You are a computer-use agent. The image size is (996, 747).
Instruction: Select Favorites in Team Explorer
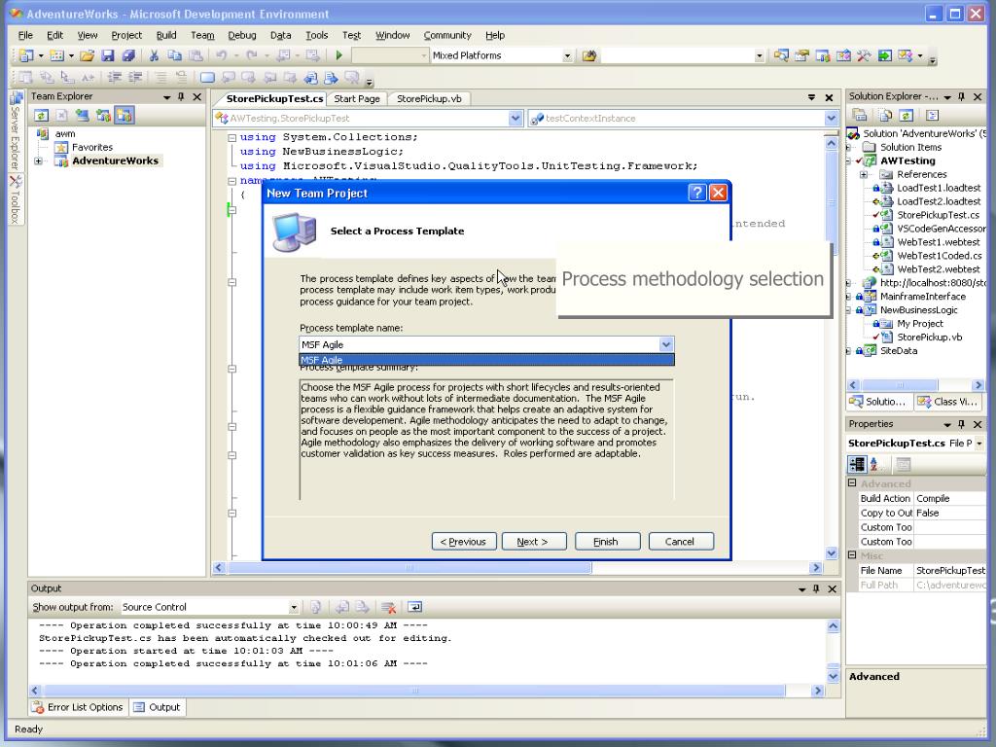[x=92, y=148]
